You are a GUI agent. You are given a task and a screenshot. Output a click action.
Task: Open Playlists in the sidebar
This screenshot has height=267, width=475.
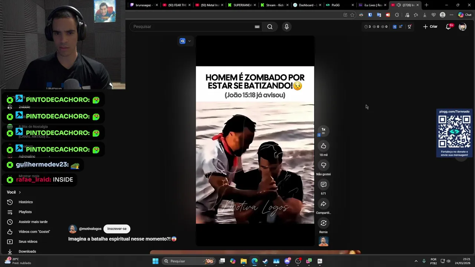pos(25,212)
